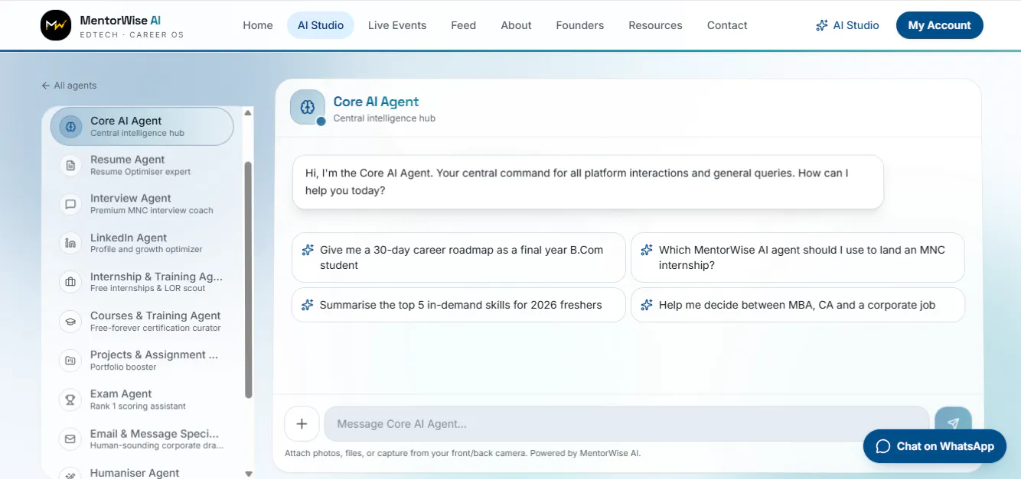The image size is (1021, 479).
Task: Click the 'Attach photos, files' helper text
Action: [462, 453]
